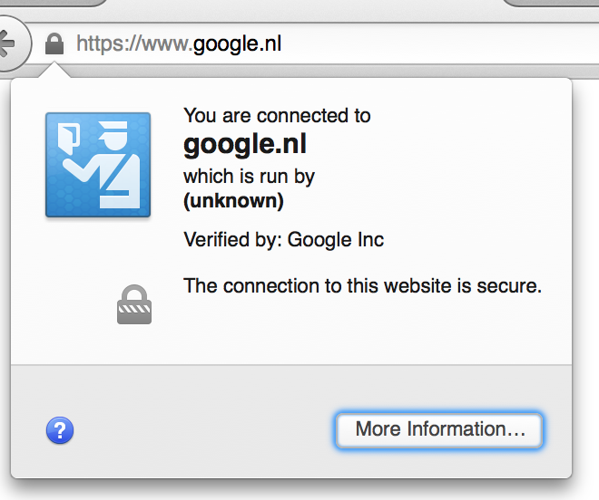The width and height of the screenshot is (599, 500).
Task: Click the (unknown) owner label
Action: pos(233,200)
